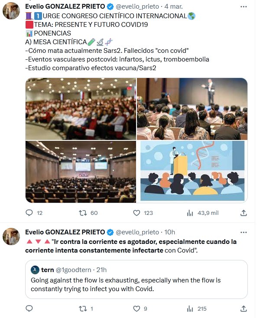Open the 10h timestamp of second tweet
The width and height of the screenshot is (263, 318).
170,232
